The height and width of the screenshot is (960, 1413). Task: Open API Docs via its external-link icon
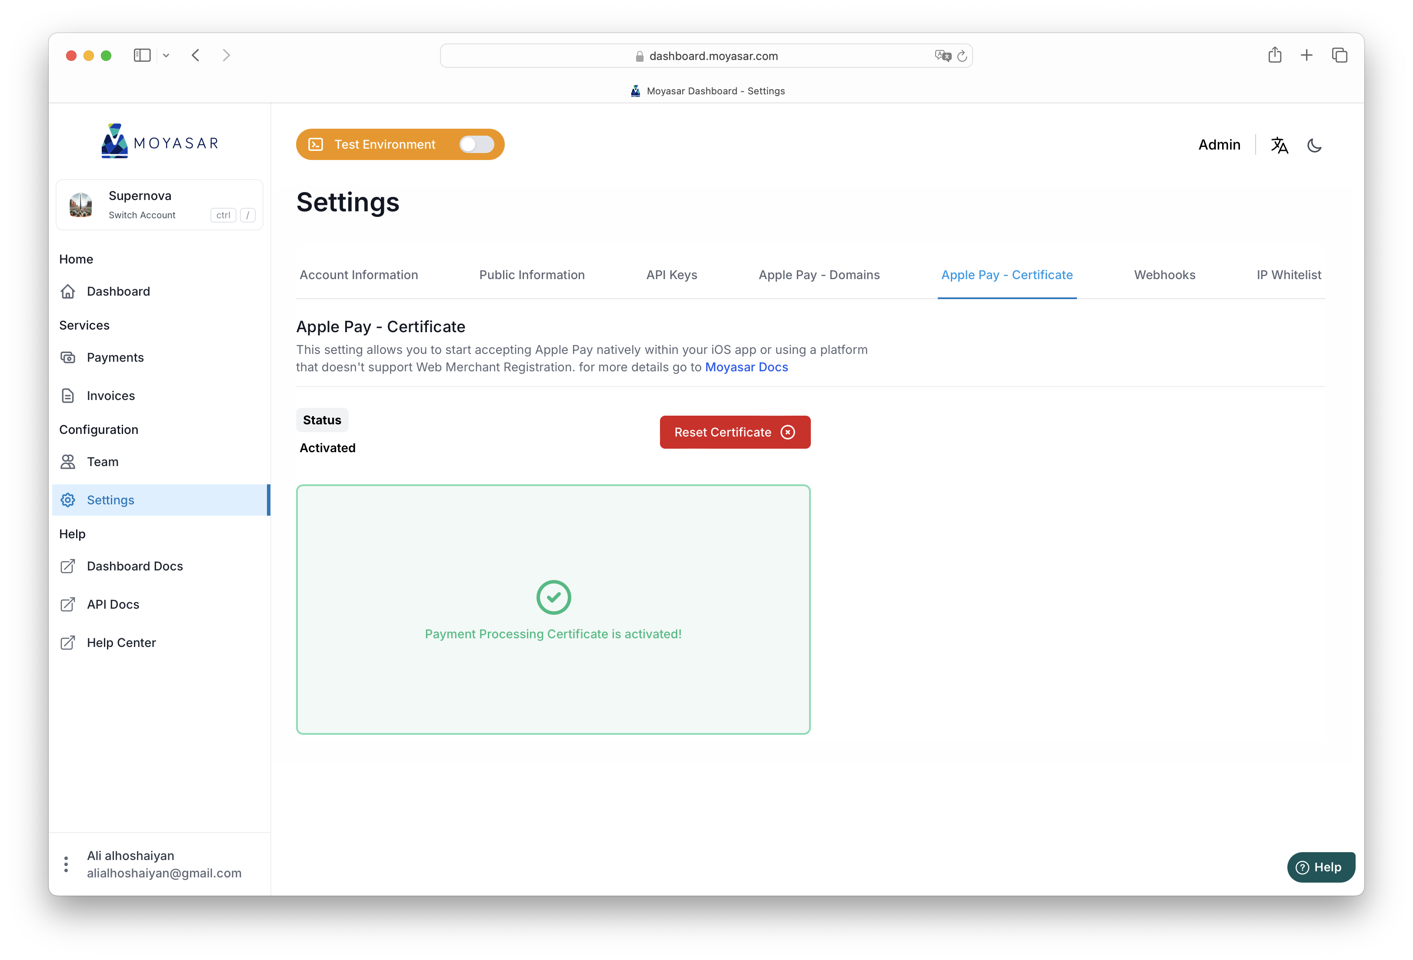(68, 604)
